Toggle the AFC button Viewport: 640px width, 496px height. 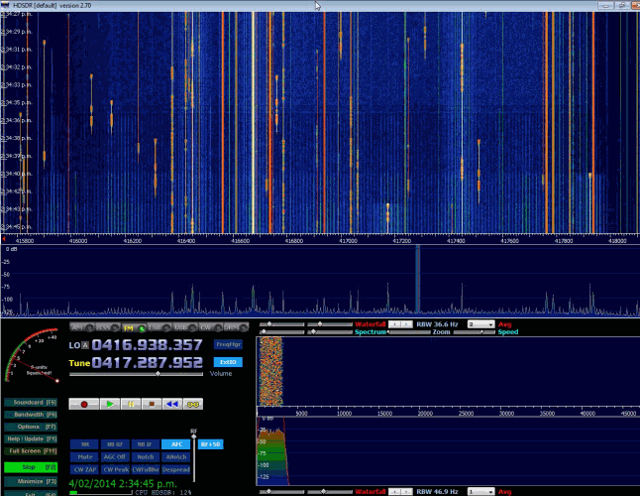[x=175, y=444]
